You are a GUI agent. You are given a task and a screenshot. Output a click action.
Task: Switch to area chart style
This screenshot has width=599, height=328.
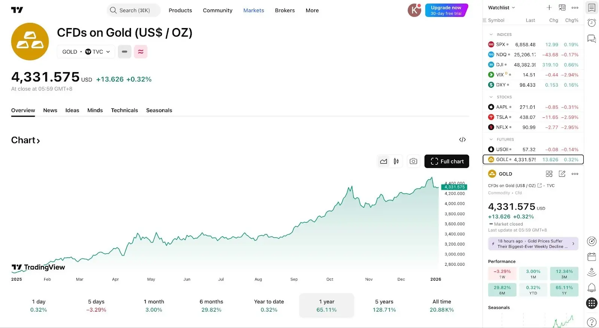click(383, 161)
